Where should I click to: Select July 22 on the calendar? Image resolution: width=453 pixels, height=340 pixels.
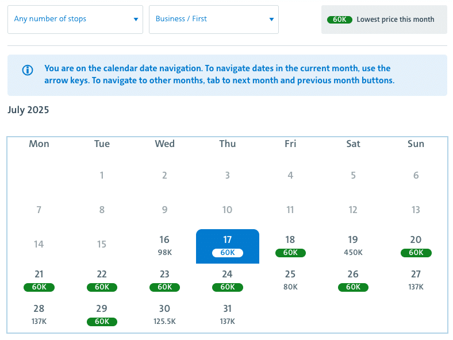click(102, 280)
